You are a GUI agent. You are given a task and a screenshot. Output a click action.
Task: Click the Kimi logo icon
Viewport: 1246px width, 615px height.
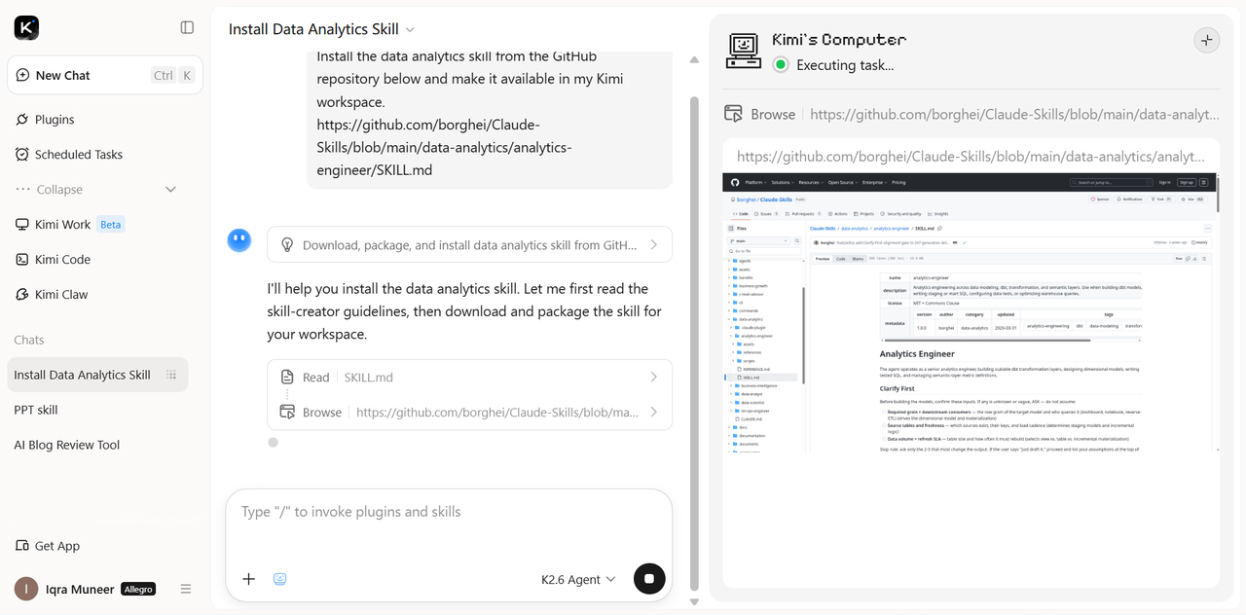click(26, 27)
